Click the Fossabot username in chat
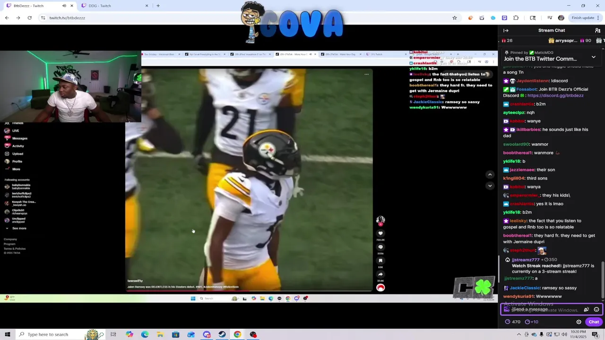The height and width of the screenshot is (340, 605). coord(526,89)
